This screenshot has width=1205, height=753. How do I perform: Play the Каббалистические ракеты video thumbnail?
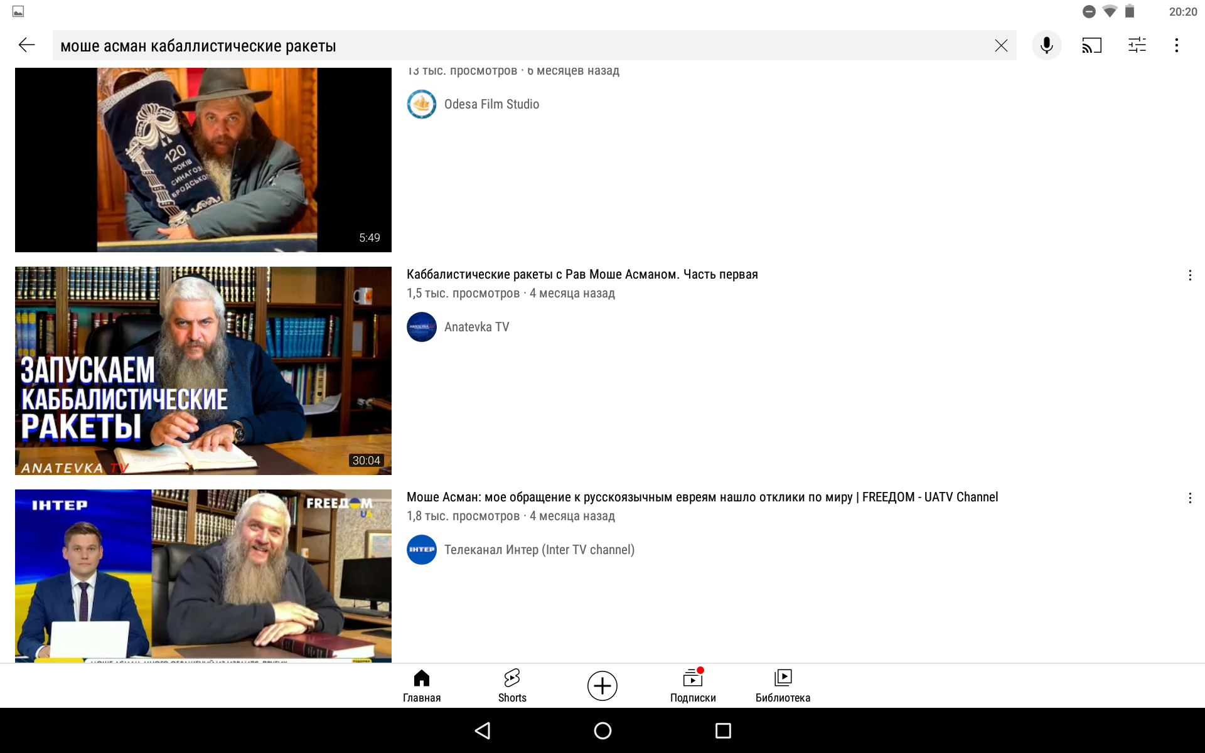pyautogui.click(x=203, y=371)
